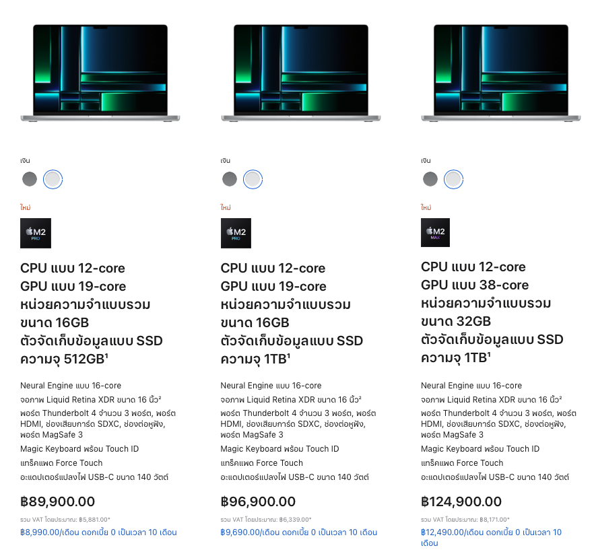Click the M2 Max MacBook Pro image
Image resolution: width=594 pixels, height=554 pixels.
[x=502, y=72]
